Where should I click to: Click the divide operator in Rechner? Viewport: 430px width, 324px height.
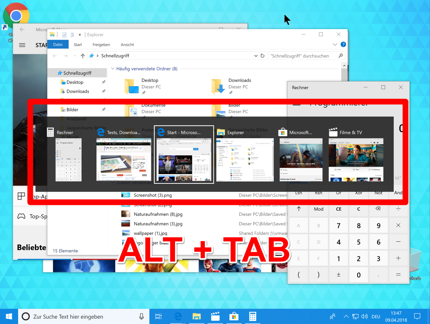398,209
